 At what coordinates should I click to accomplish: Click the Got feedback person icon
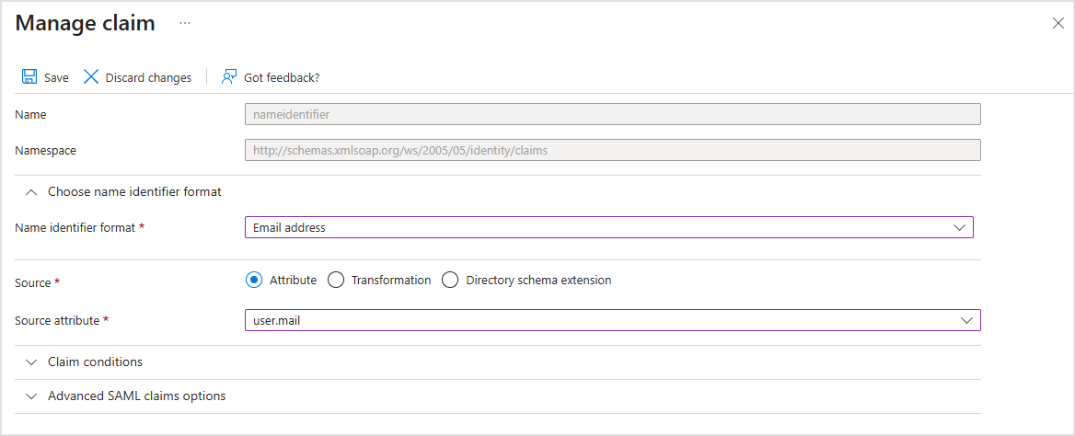(x=229, y=76)
